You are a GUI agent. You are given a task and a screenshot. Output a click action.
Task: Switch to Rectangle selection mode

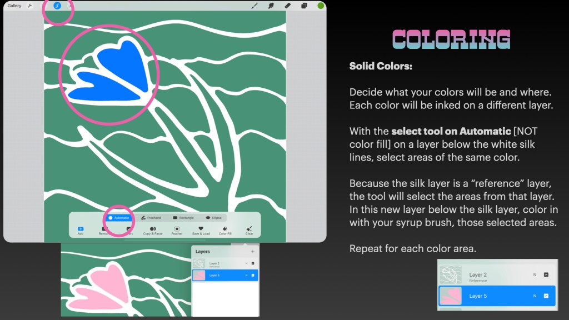click(x=183, y=218)
